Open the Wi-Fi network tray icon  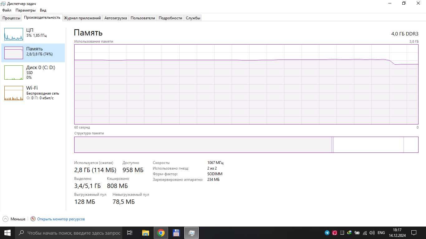tap(365, 233)
